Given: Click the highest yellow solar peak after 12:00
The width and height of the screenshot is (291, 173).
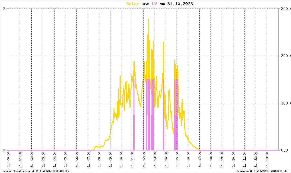Looking at the screenshot, I should coord(148,21).
